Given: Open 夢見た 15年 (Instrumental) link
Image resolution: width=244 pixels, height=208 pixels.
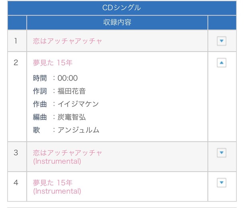Looking at the screenshot, I should [57, 187].
